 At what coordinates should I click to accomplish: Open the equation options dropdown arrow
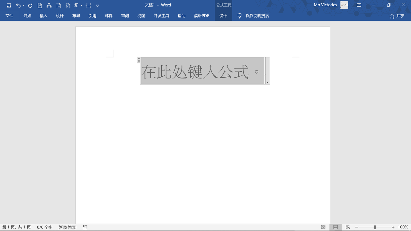(x=268, y=82)
